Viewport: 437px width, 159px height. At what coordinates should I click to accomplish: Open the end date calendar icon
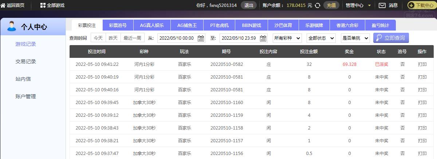point(263,38)
